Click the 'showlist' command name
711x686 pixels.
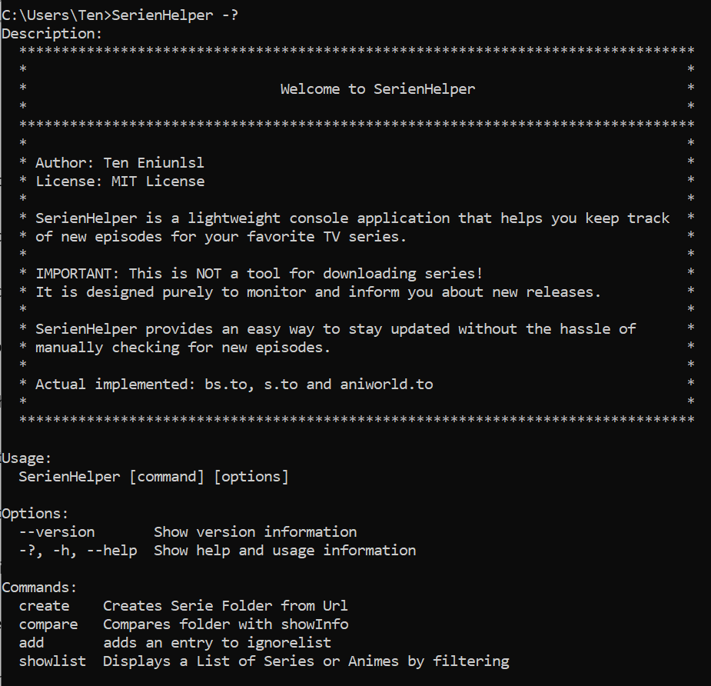pyautogui.click(x=52, y=661)
